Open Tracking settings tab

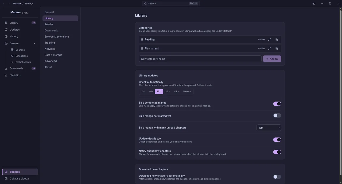click(x=60, y=43)
